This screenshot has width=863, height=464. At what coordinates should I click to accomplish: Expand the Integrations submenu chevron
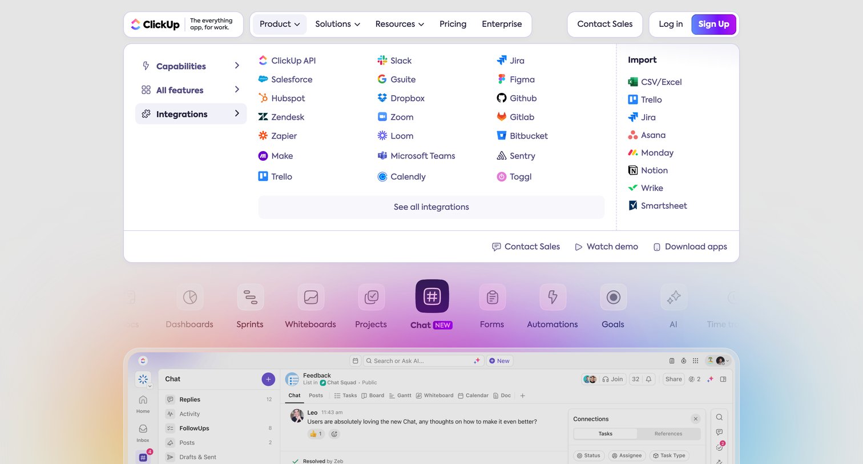pyautogui.click(x=237, y=113)
